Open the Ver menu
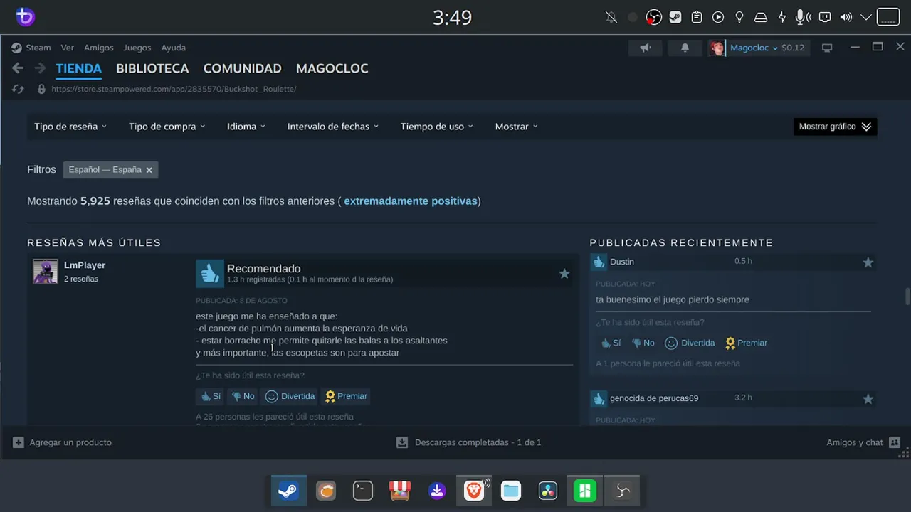 click(x=68, y=48)
